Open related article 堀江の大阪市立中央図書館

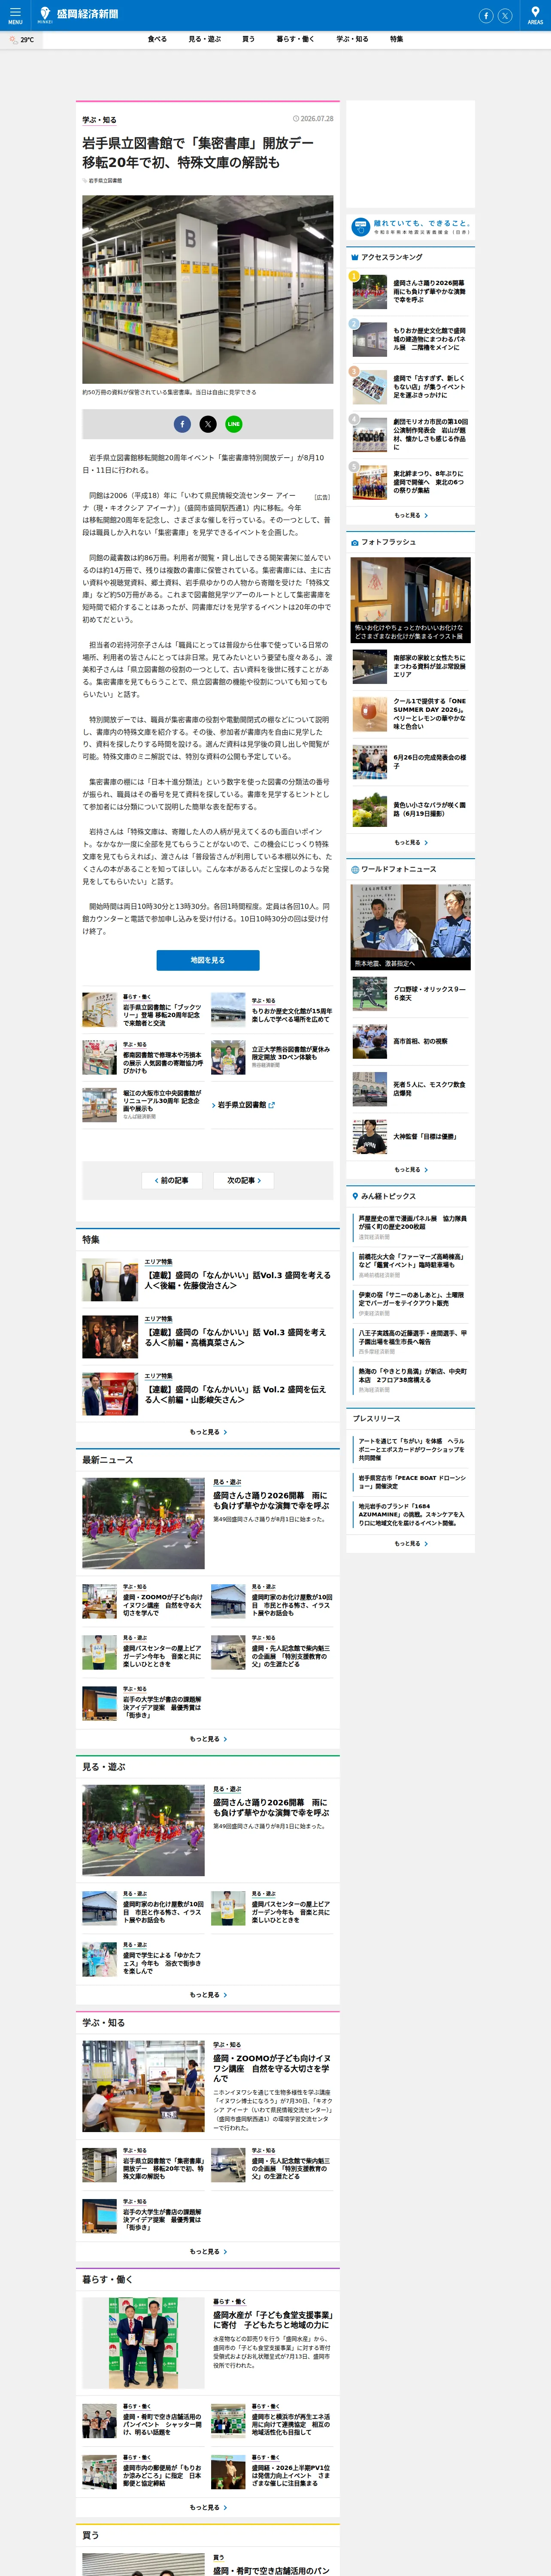(x=143, y=1105)
